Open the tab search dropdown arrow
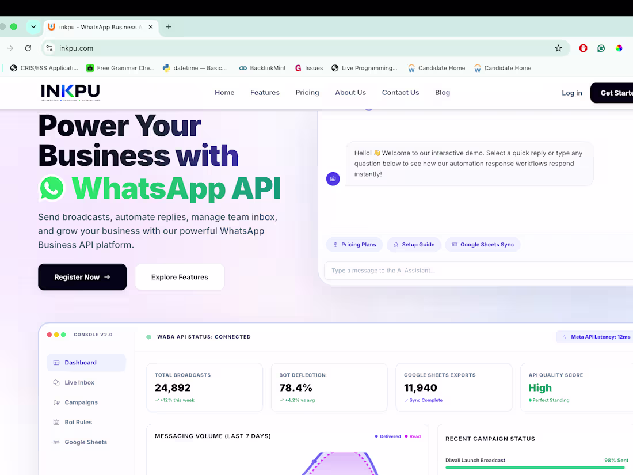 coord(33,27)
